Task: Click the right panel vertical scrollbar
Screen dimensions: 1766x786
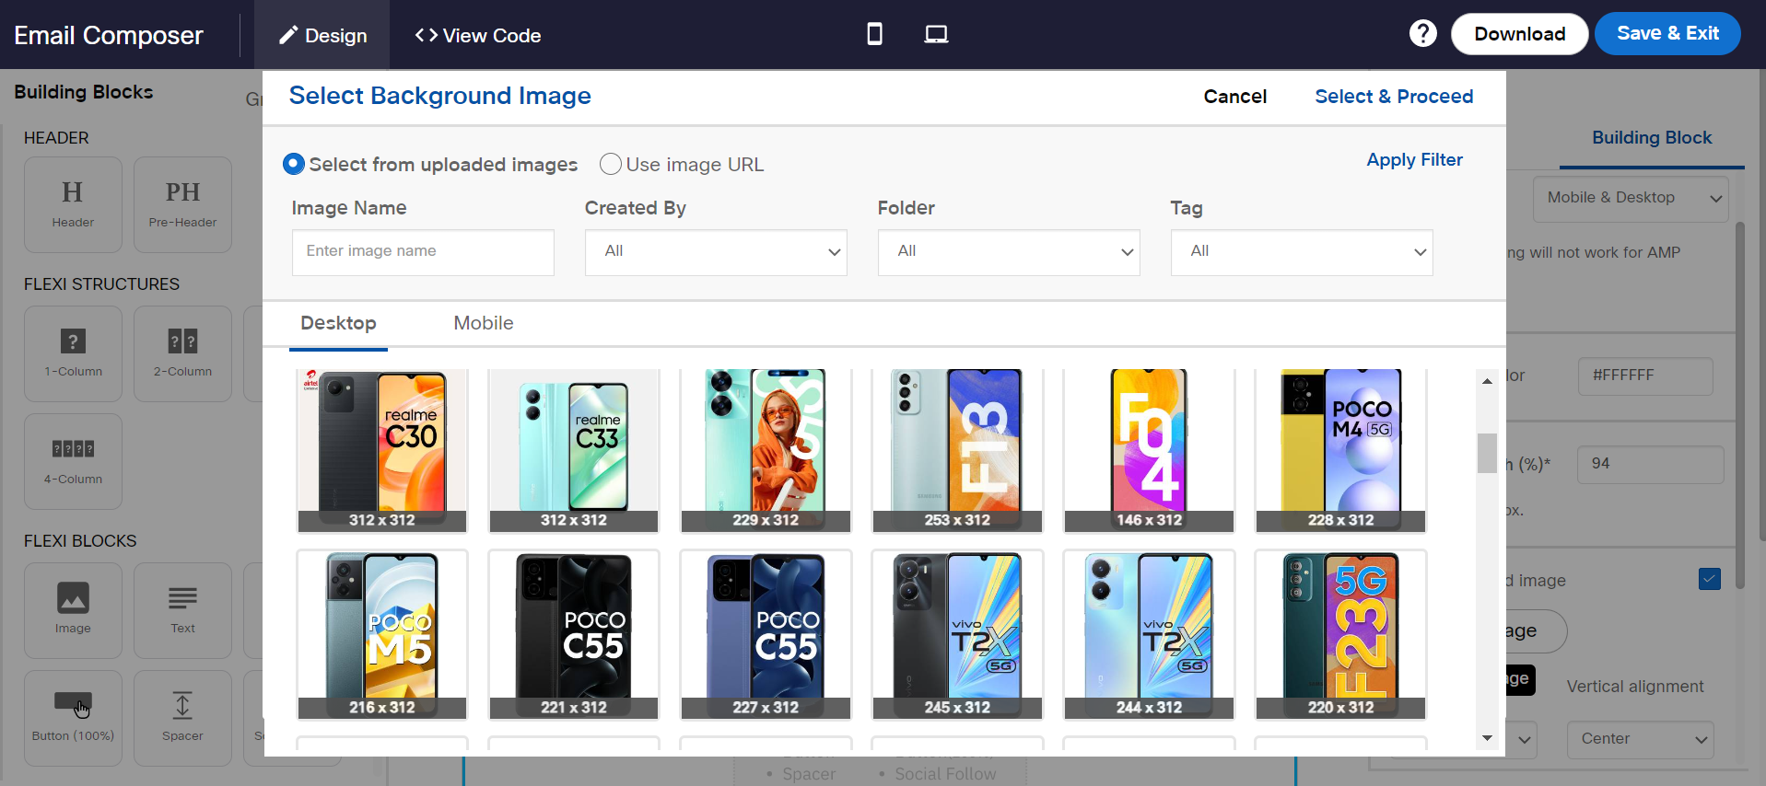Action: click(x=1739, y=405)
